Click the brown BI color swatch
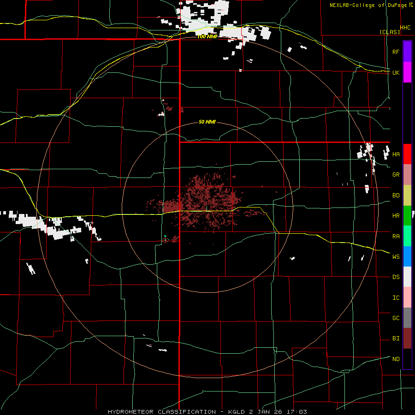Screen dimensions: 415x415 pyautogui.click(x=407, y=338)
